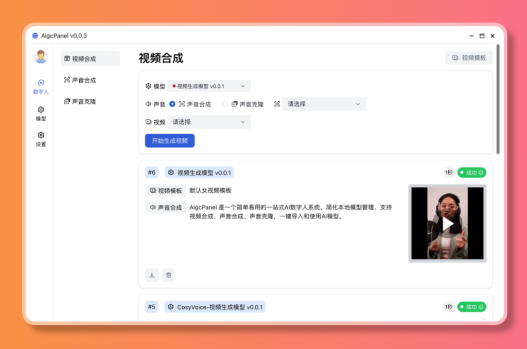Click the trash icon to delete record #6

click(x=168, y=275)
